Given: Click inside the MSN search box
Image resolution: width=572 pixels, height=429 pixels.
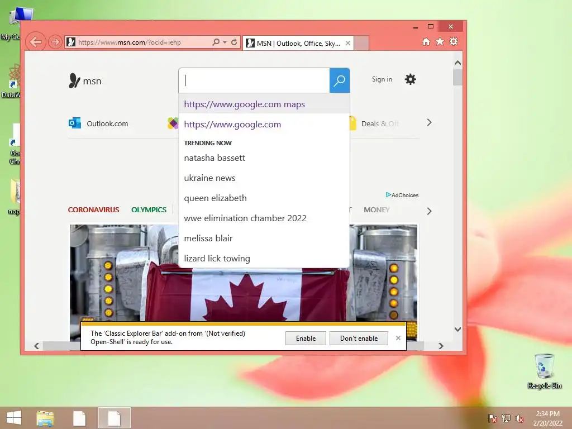Looking at the screenshot, I should click(x=254, y=80).
